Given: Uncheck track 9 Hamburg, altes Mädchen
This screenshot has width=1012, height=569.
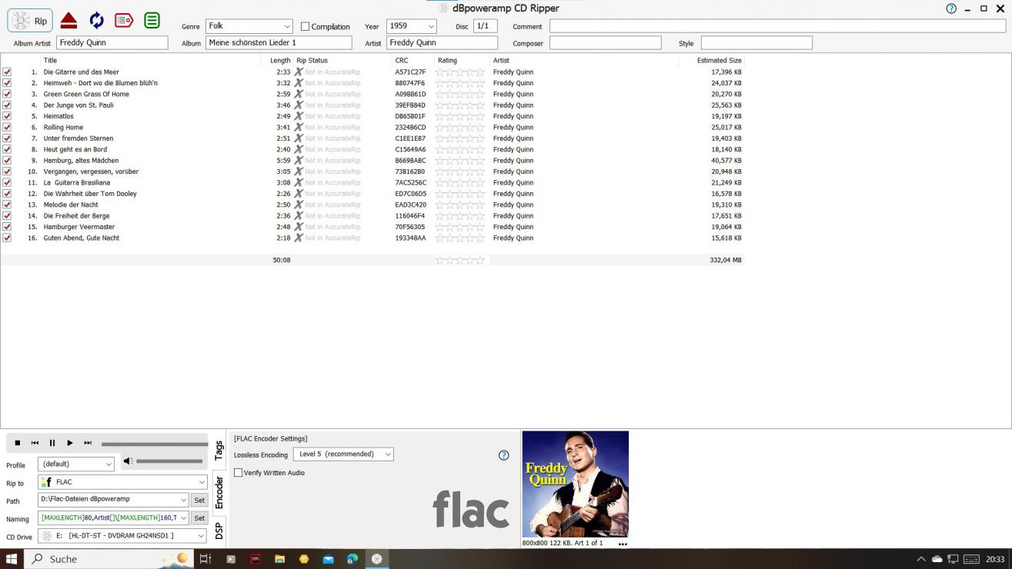Looking at the screenshot, I should pos(7,161).
